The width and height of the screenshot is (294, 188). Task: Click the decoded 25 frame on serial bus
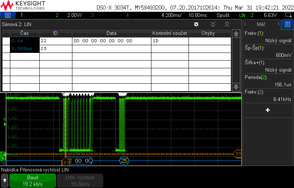pyautogui.click(x=124, y=161)
